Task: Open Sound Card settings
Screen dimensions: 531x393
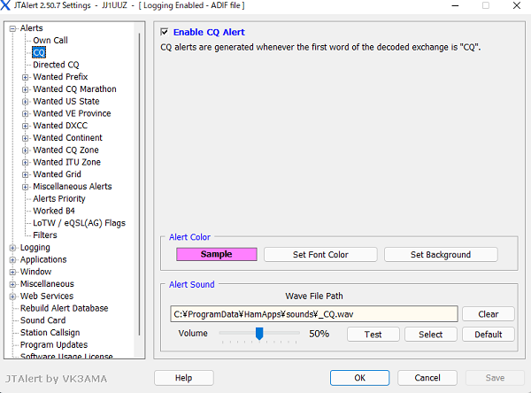Action: (x=42, y=320)
